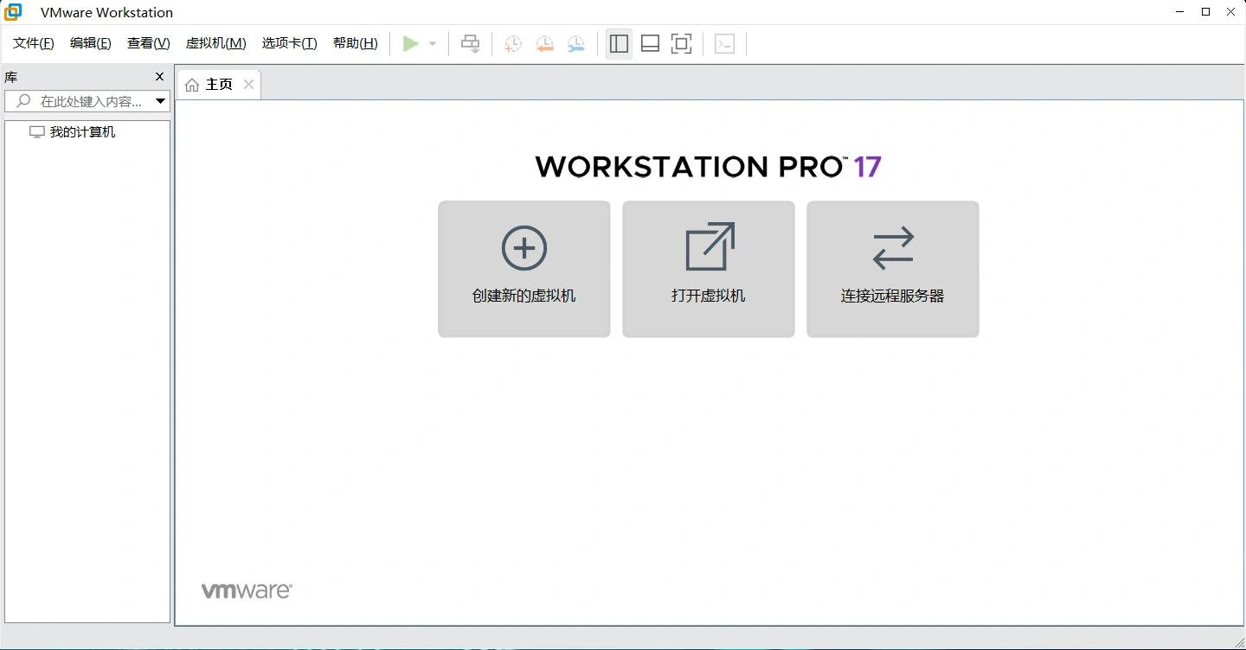The image size is (1246, 650).
Task: Minimize the VMware Workstation window
Action: [1180, 12]
